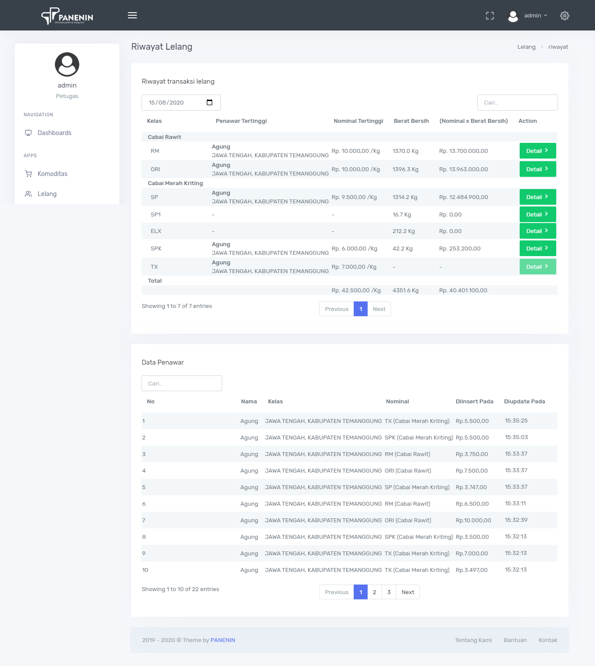
Task: Open the admin user dropdown
Action: (x=535, y=16)
